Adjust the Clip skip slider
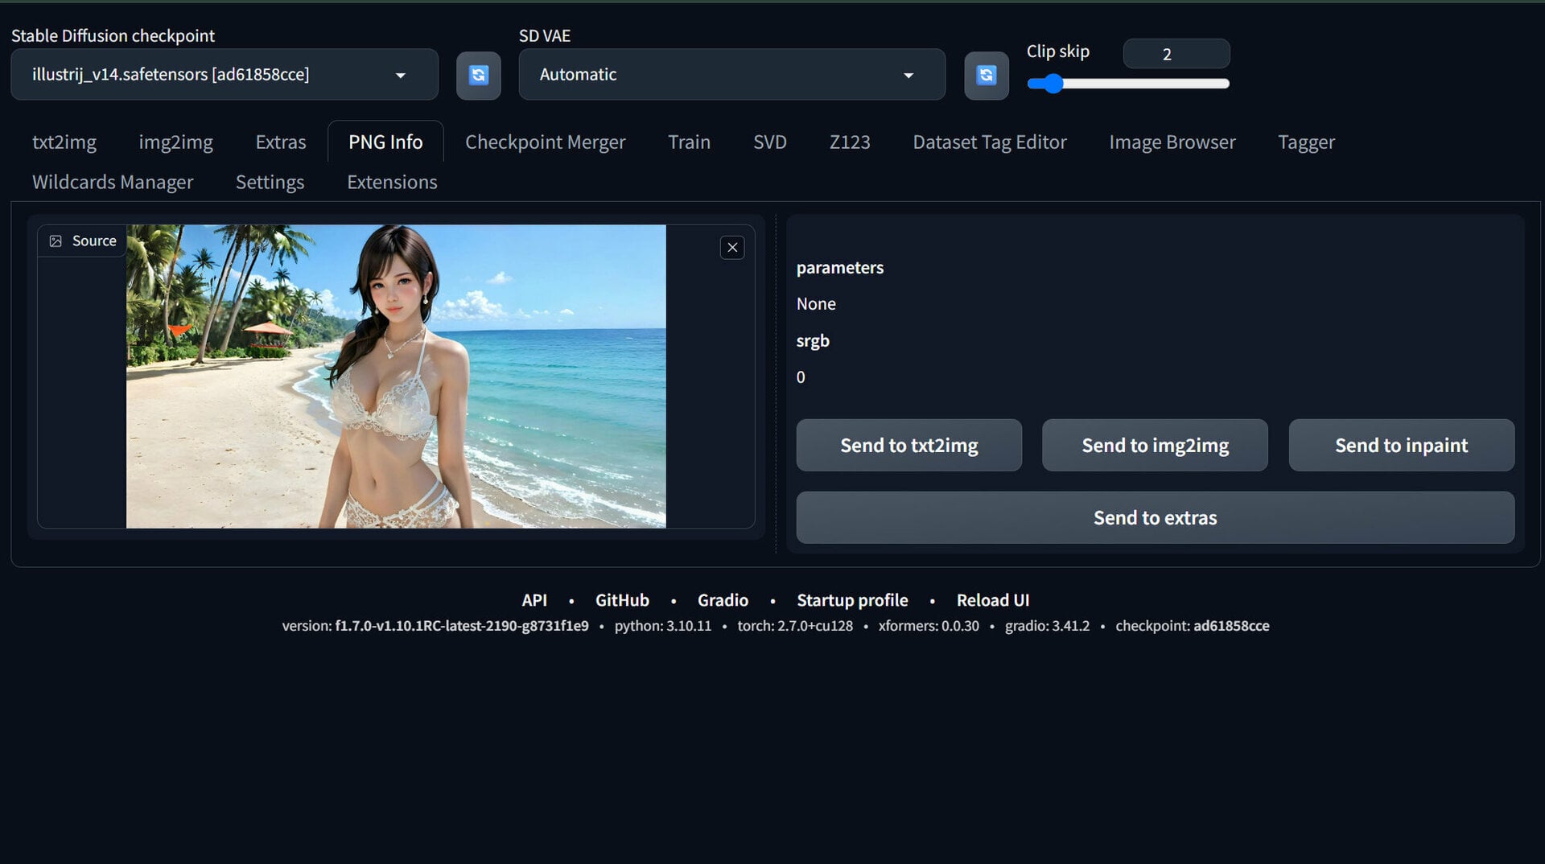Viewport: 1545px width, 864px height. (1127, 84)
